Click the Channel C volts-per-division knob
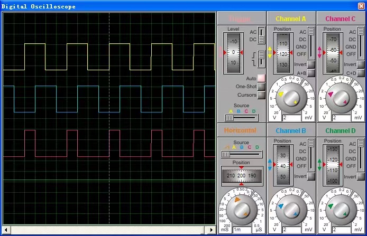367x236 pixels. (341, 98)
